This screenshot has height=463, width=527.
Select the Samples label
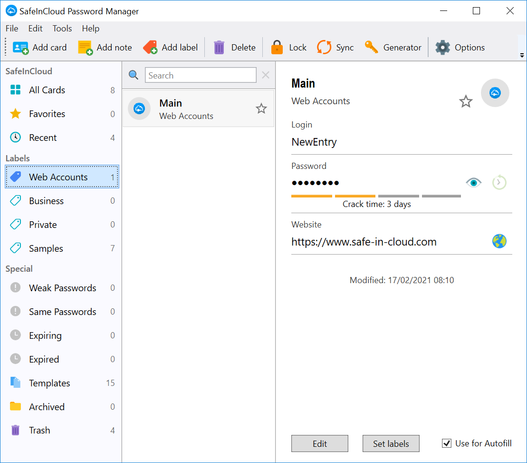(62, 248)
